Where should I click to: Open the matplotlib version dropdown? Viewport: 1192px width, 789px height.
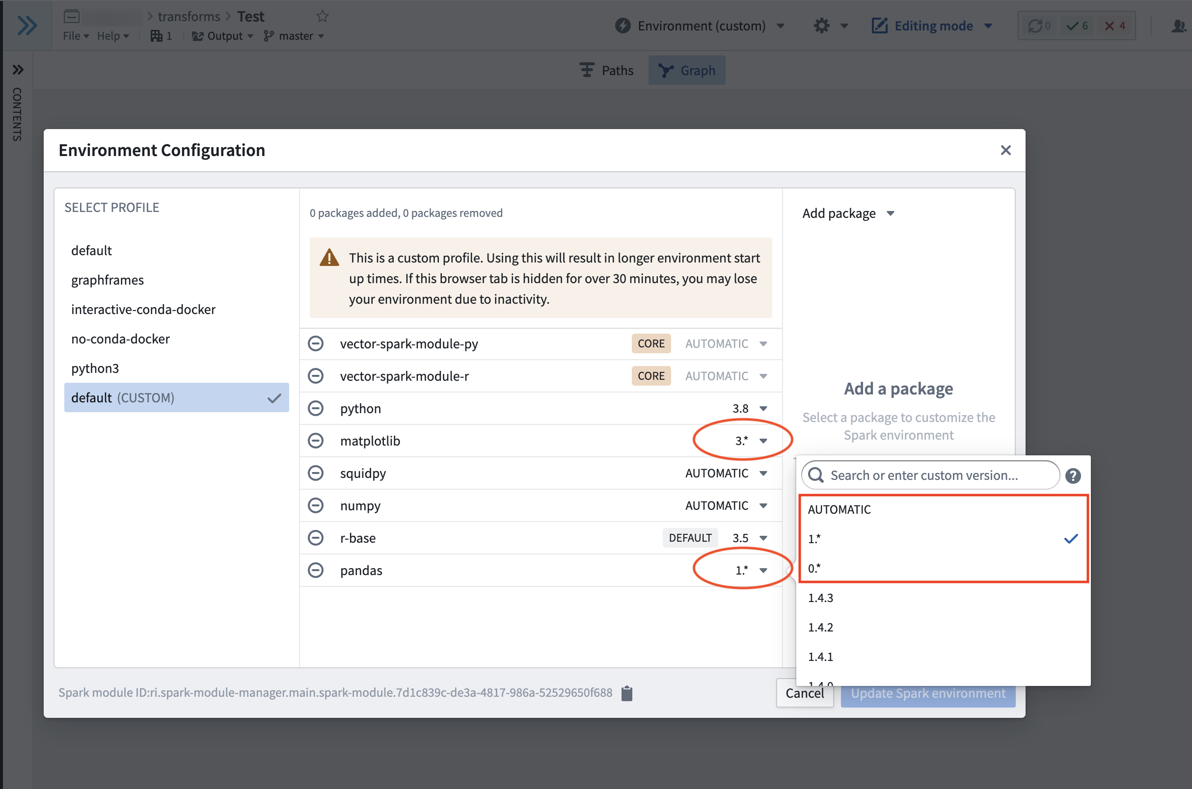click(751, 441)
